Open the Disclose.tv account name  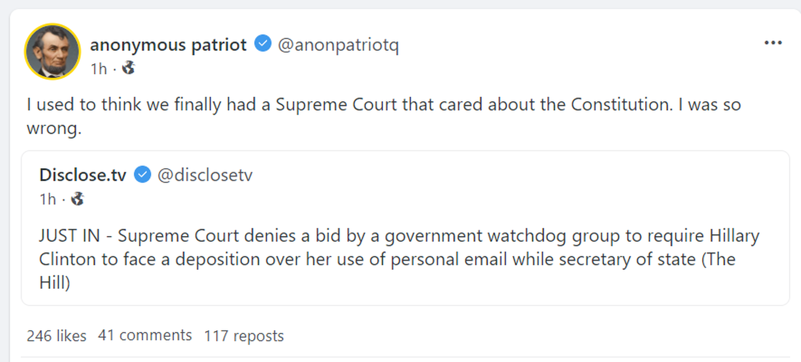point(83,175)
